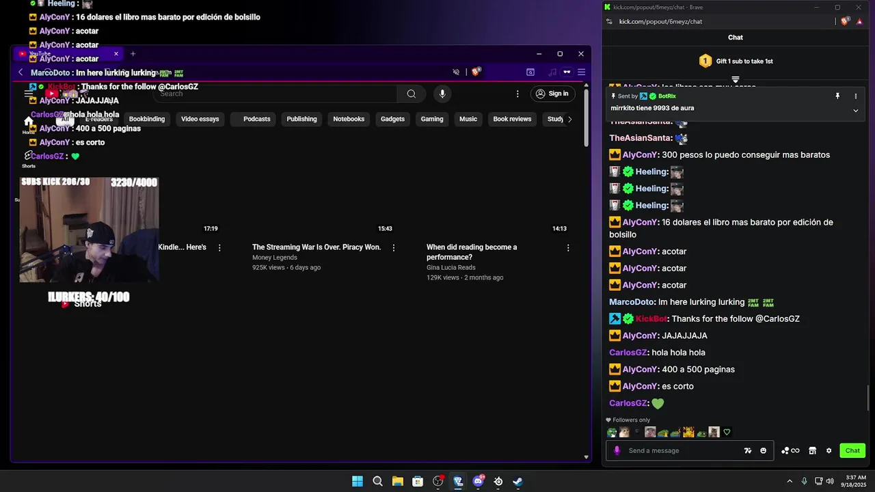Go back with the browser back arrow

tap(21, 72)
